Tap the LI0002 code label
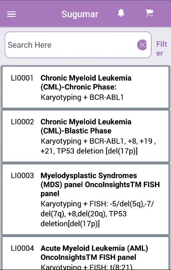Viewport: 171px width, 270px height. pyautogui.click(x=22, y=122)
